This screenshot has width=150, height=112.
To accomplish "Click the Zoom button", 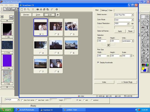I will [38, 15].
